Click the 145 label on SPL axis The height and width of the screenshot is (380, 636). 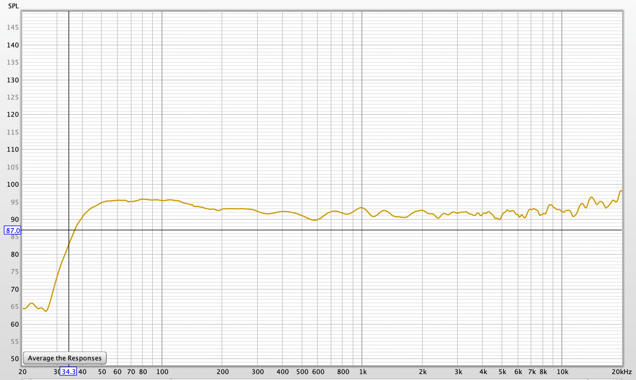(x=13, y=27)
